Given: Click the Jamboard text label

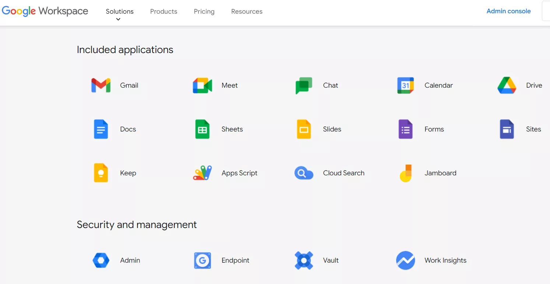Looking at the screenshot, I should (440, 173).
